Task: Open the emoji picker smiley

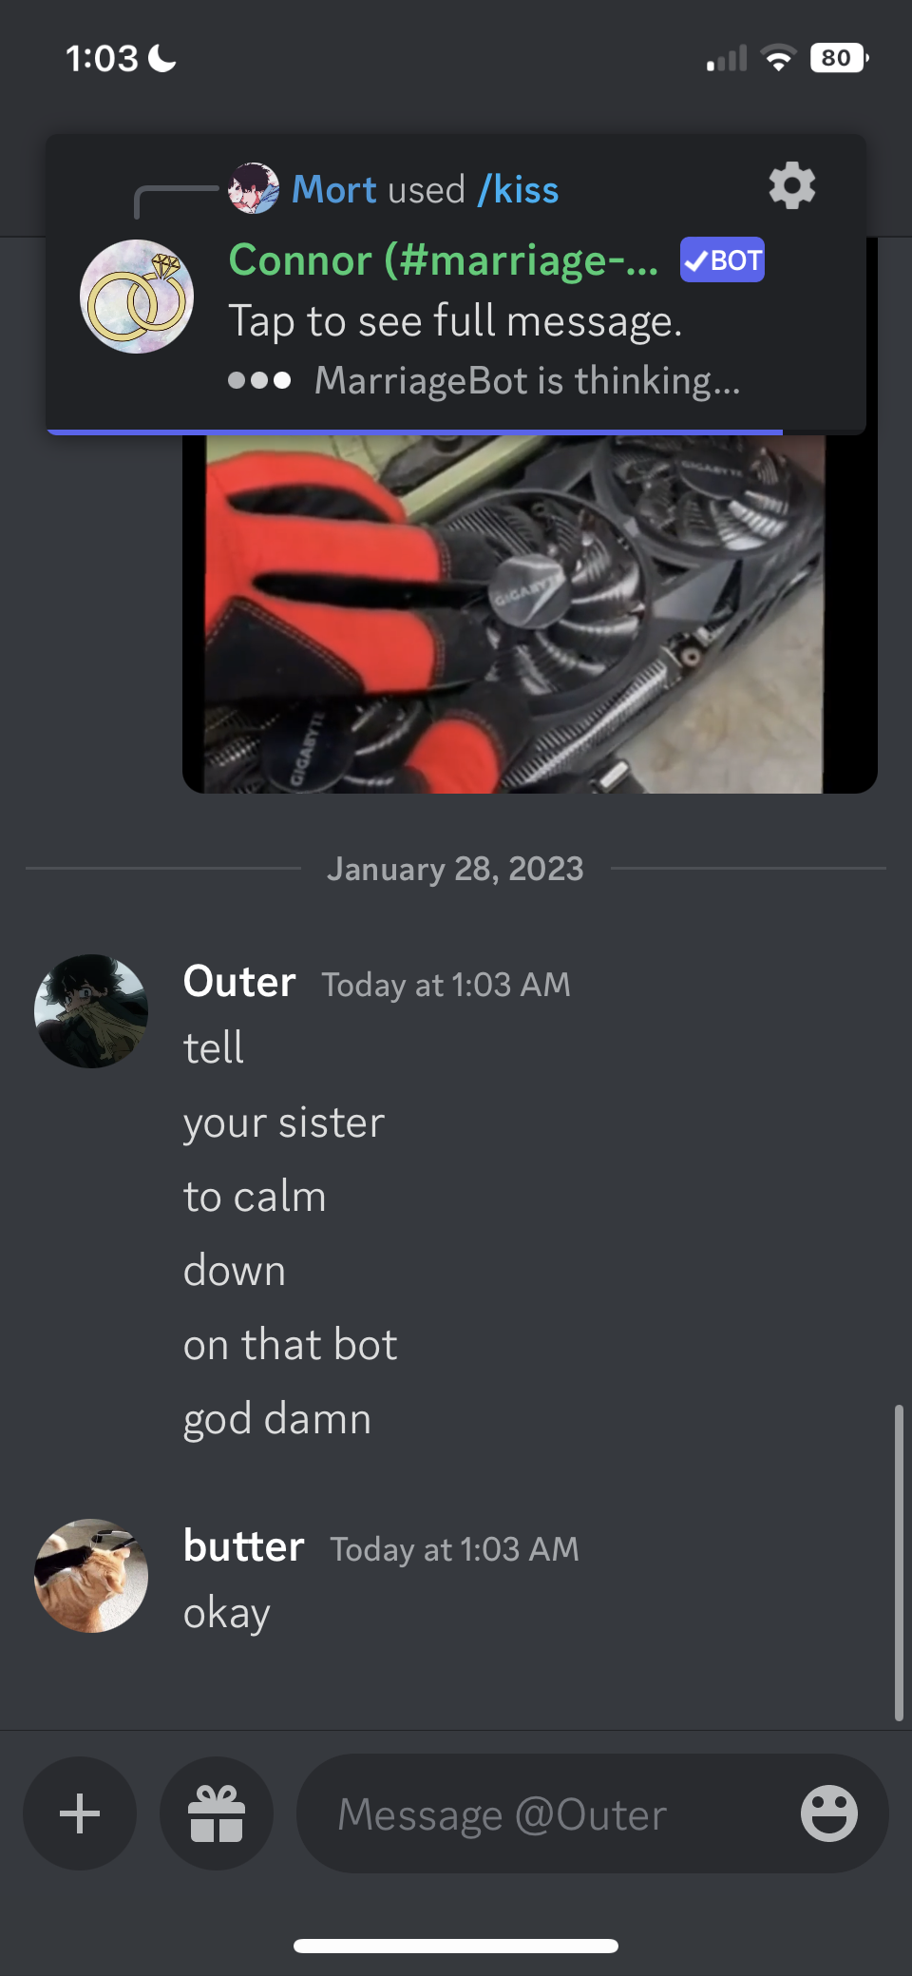Action: pyautogui.click(x=828, y=1813)
